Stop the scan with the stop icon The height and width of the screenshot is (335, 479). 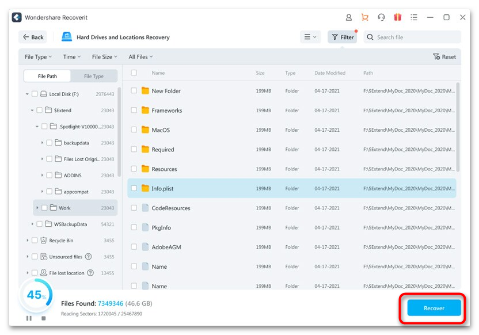pos(43,318)
